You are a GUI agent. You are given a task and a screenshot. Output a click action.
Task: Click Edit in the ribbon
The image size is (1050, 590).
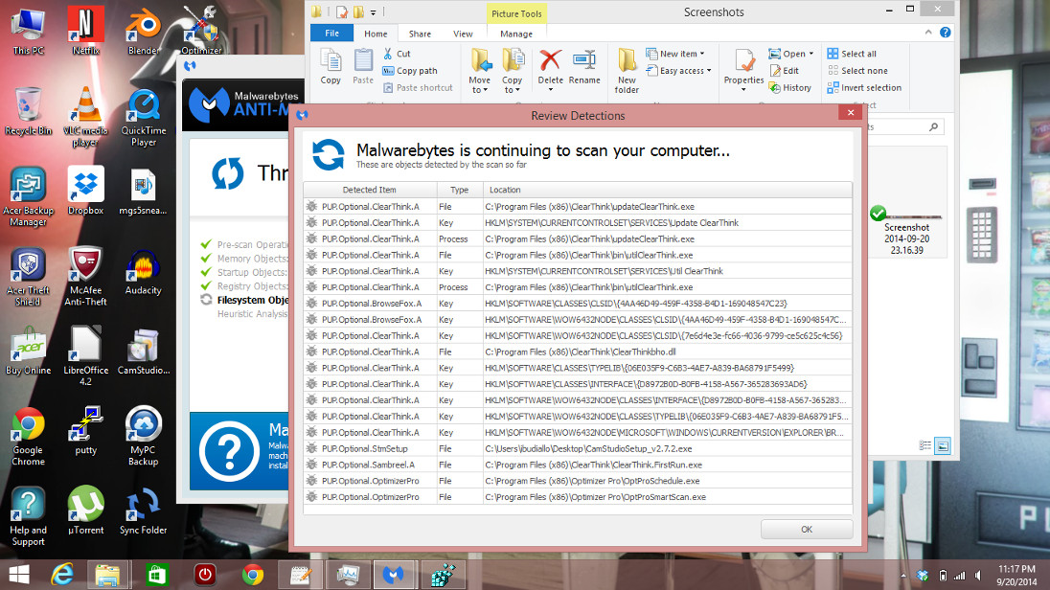(785, 70)
